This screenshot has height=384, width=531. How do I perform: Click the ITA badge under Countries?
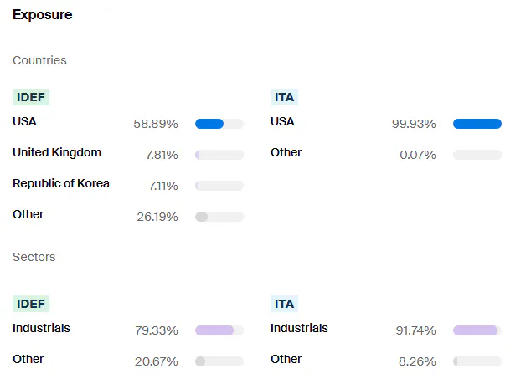[285, 97]
